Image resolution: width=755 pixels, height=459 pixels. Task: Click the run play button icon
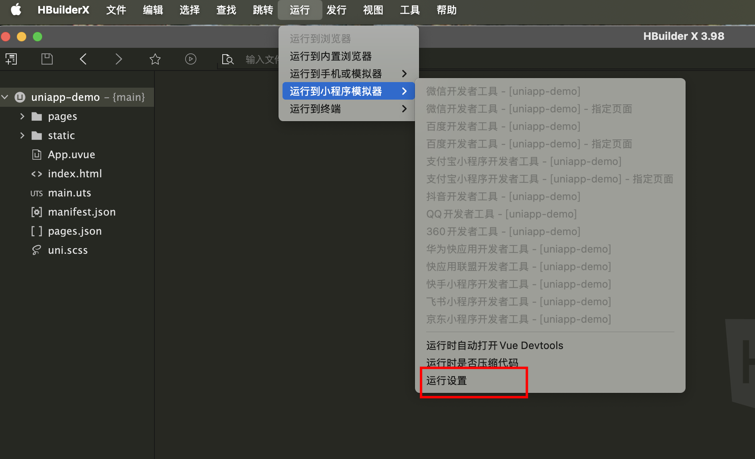[x=191, y=59]
